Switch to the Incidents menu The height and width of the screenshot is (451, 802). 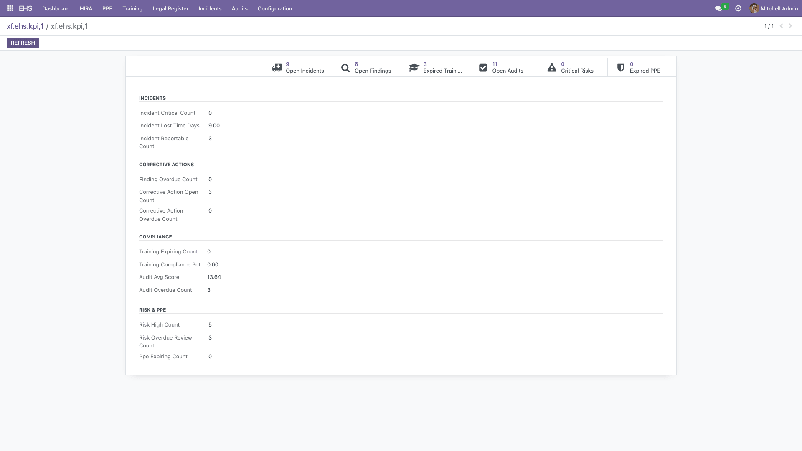click(x=210, y=8)
